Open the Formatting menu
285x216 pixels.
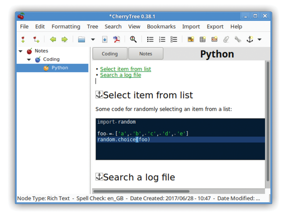pos(66,27)
